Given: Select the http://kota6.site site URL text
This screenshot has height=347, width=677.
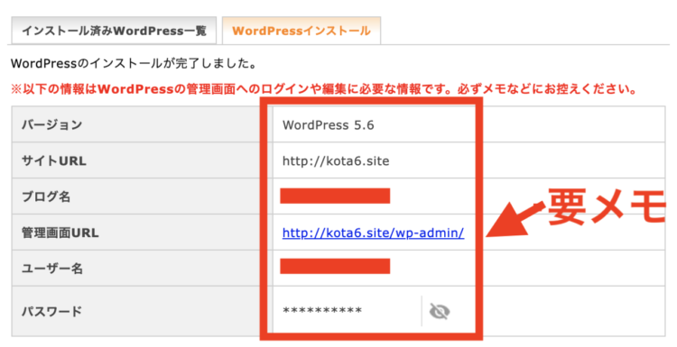Looking at the screenshot, I should pyautogui.click(x=336, y=161).
